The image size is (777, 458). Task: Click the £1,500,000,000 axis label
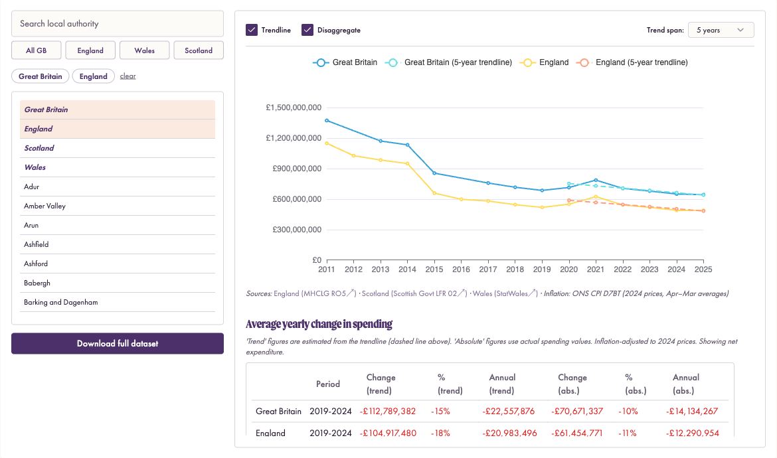(x=294, y=108)
